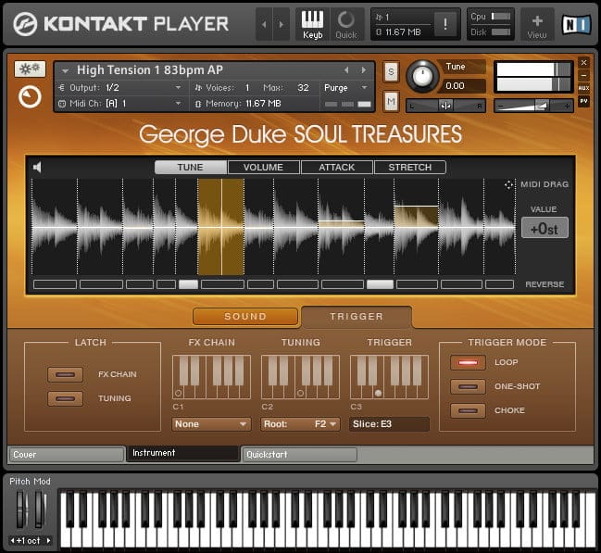Minimize instrument header with minus button

click(x=583, y=76)
